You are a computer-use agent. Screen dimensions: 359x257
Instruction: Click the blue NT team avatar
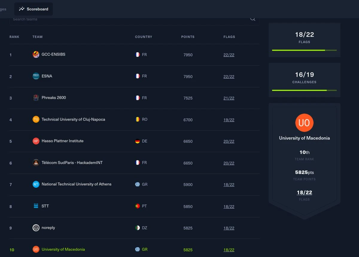(36, 184)
